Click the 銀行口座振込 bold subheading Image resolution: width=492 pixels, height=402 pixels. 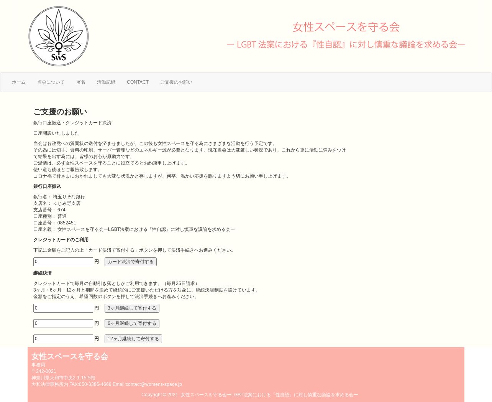(x=47, y=186)
